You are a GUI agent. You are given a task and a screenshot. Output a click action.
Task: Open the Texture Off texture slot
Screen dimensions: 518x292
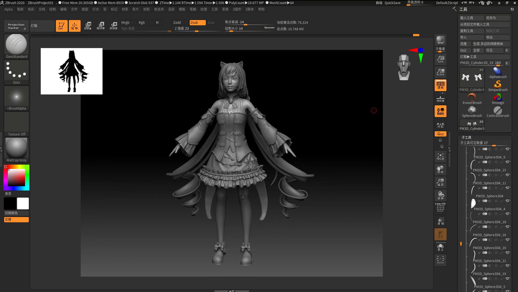pos(17,124)
